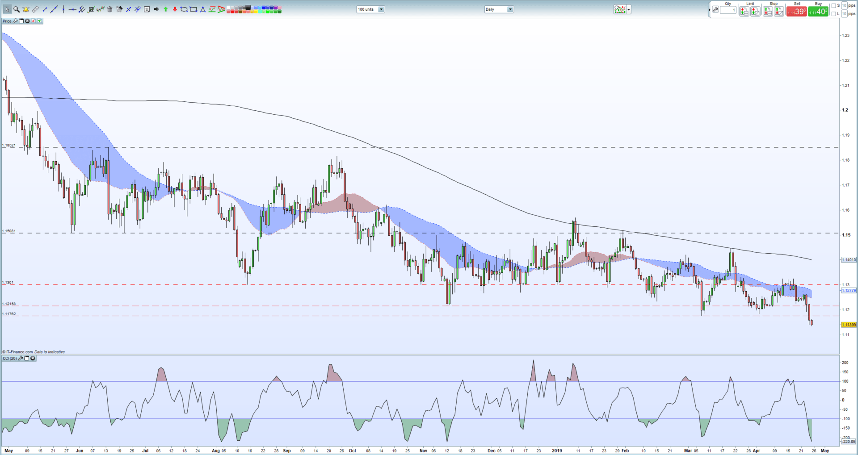
Task: Select the converging wedge pattern tool
Action: [x=221, y=9]
